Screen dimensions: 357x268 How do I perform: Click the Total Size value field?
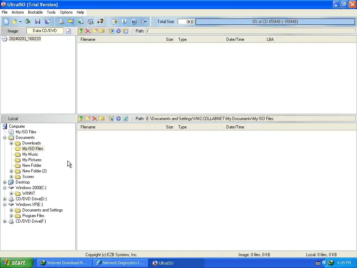[x=186, y=22]
